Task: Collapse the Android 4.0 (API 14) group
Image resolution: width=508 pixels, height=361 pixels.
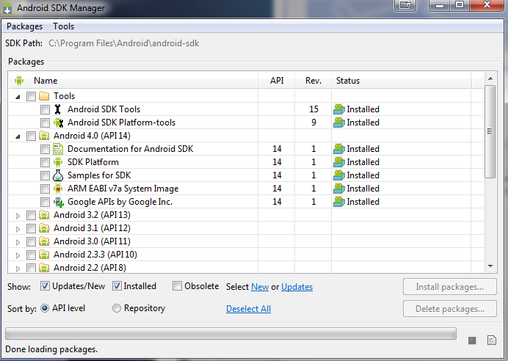Action: 18,136
